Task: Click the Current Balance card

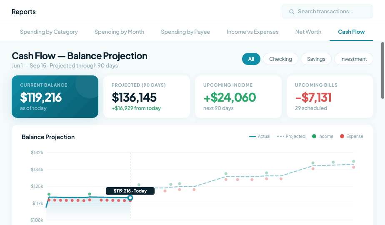Action: click(x=55, y=97)
